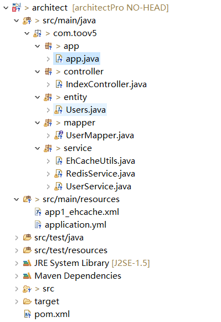Click the application.yml file icon
The width and height of the screenshot is (221, 322).
pyautogui.click(x=38, y=225)
